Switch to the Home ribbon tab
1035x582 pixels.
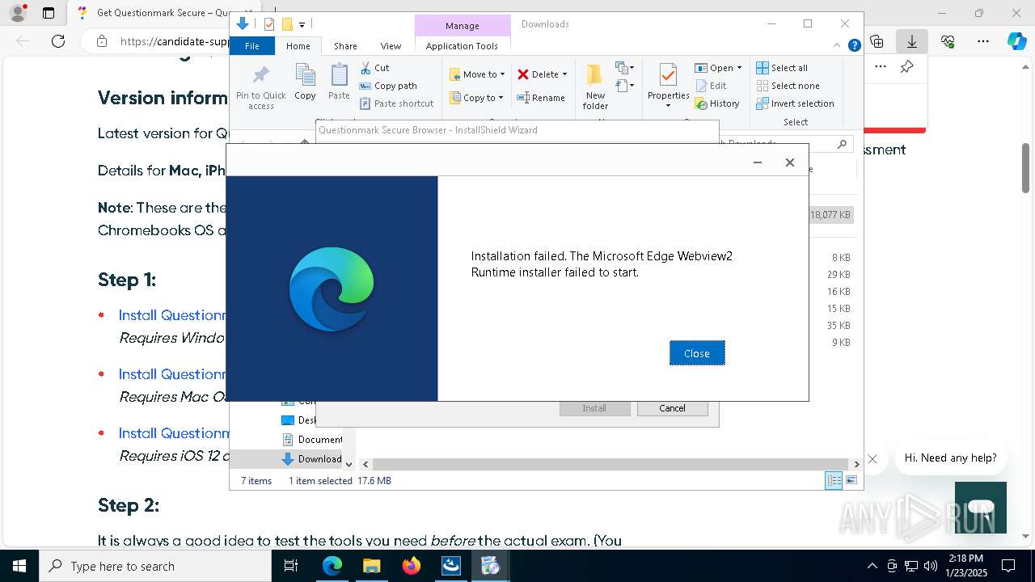pos(298,46)
